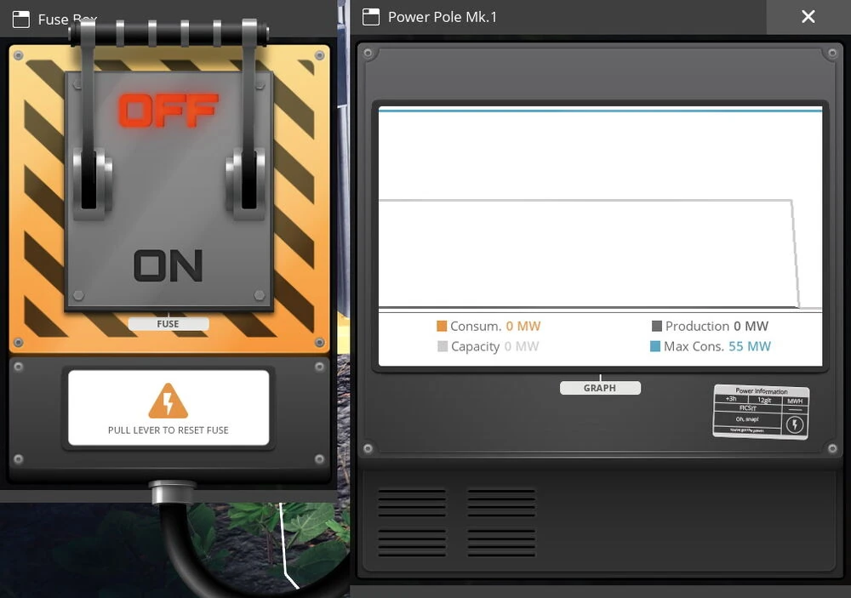Screen dimensions: 851x598
Task: Click the ON label on the fuse
Action: [x=168, y=266]
